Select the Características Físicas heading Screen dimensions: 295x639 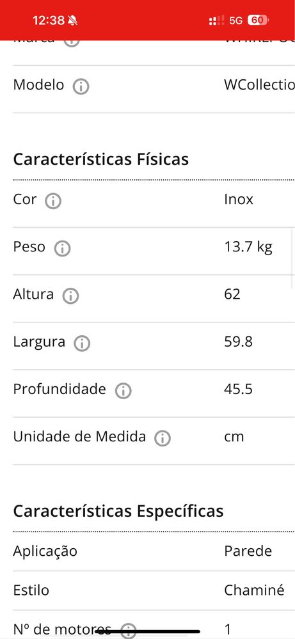[101, 159]
